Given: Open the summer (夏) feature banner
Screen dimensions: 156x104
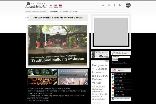Looking at the screenshot, I should (43, 73).
